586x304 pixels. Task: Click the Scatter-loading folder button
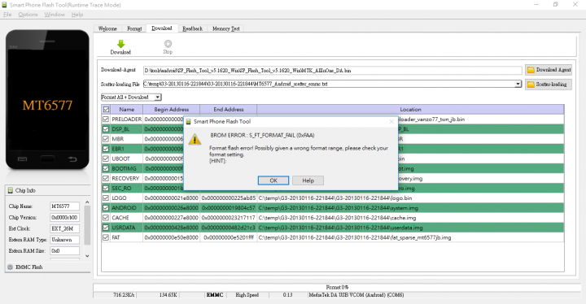549,85
